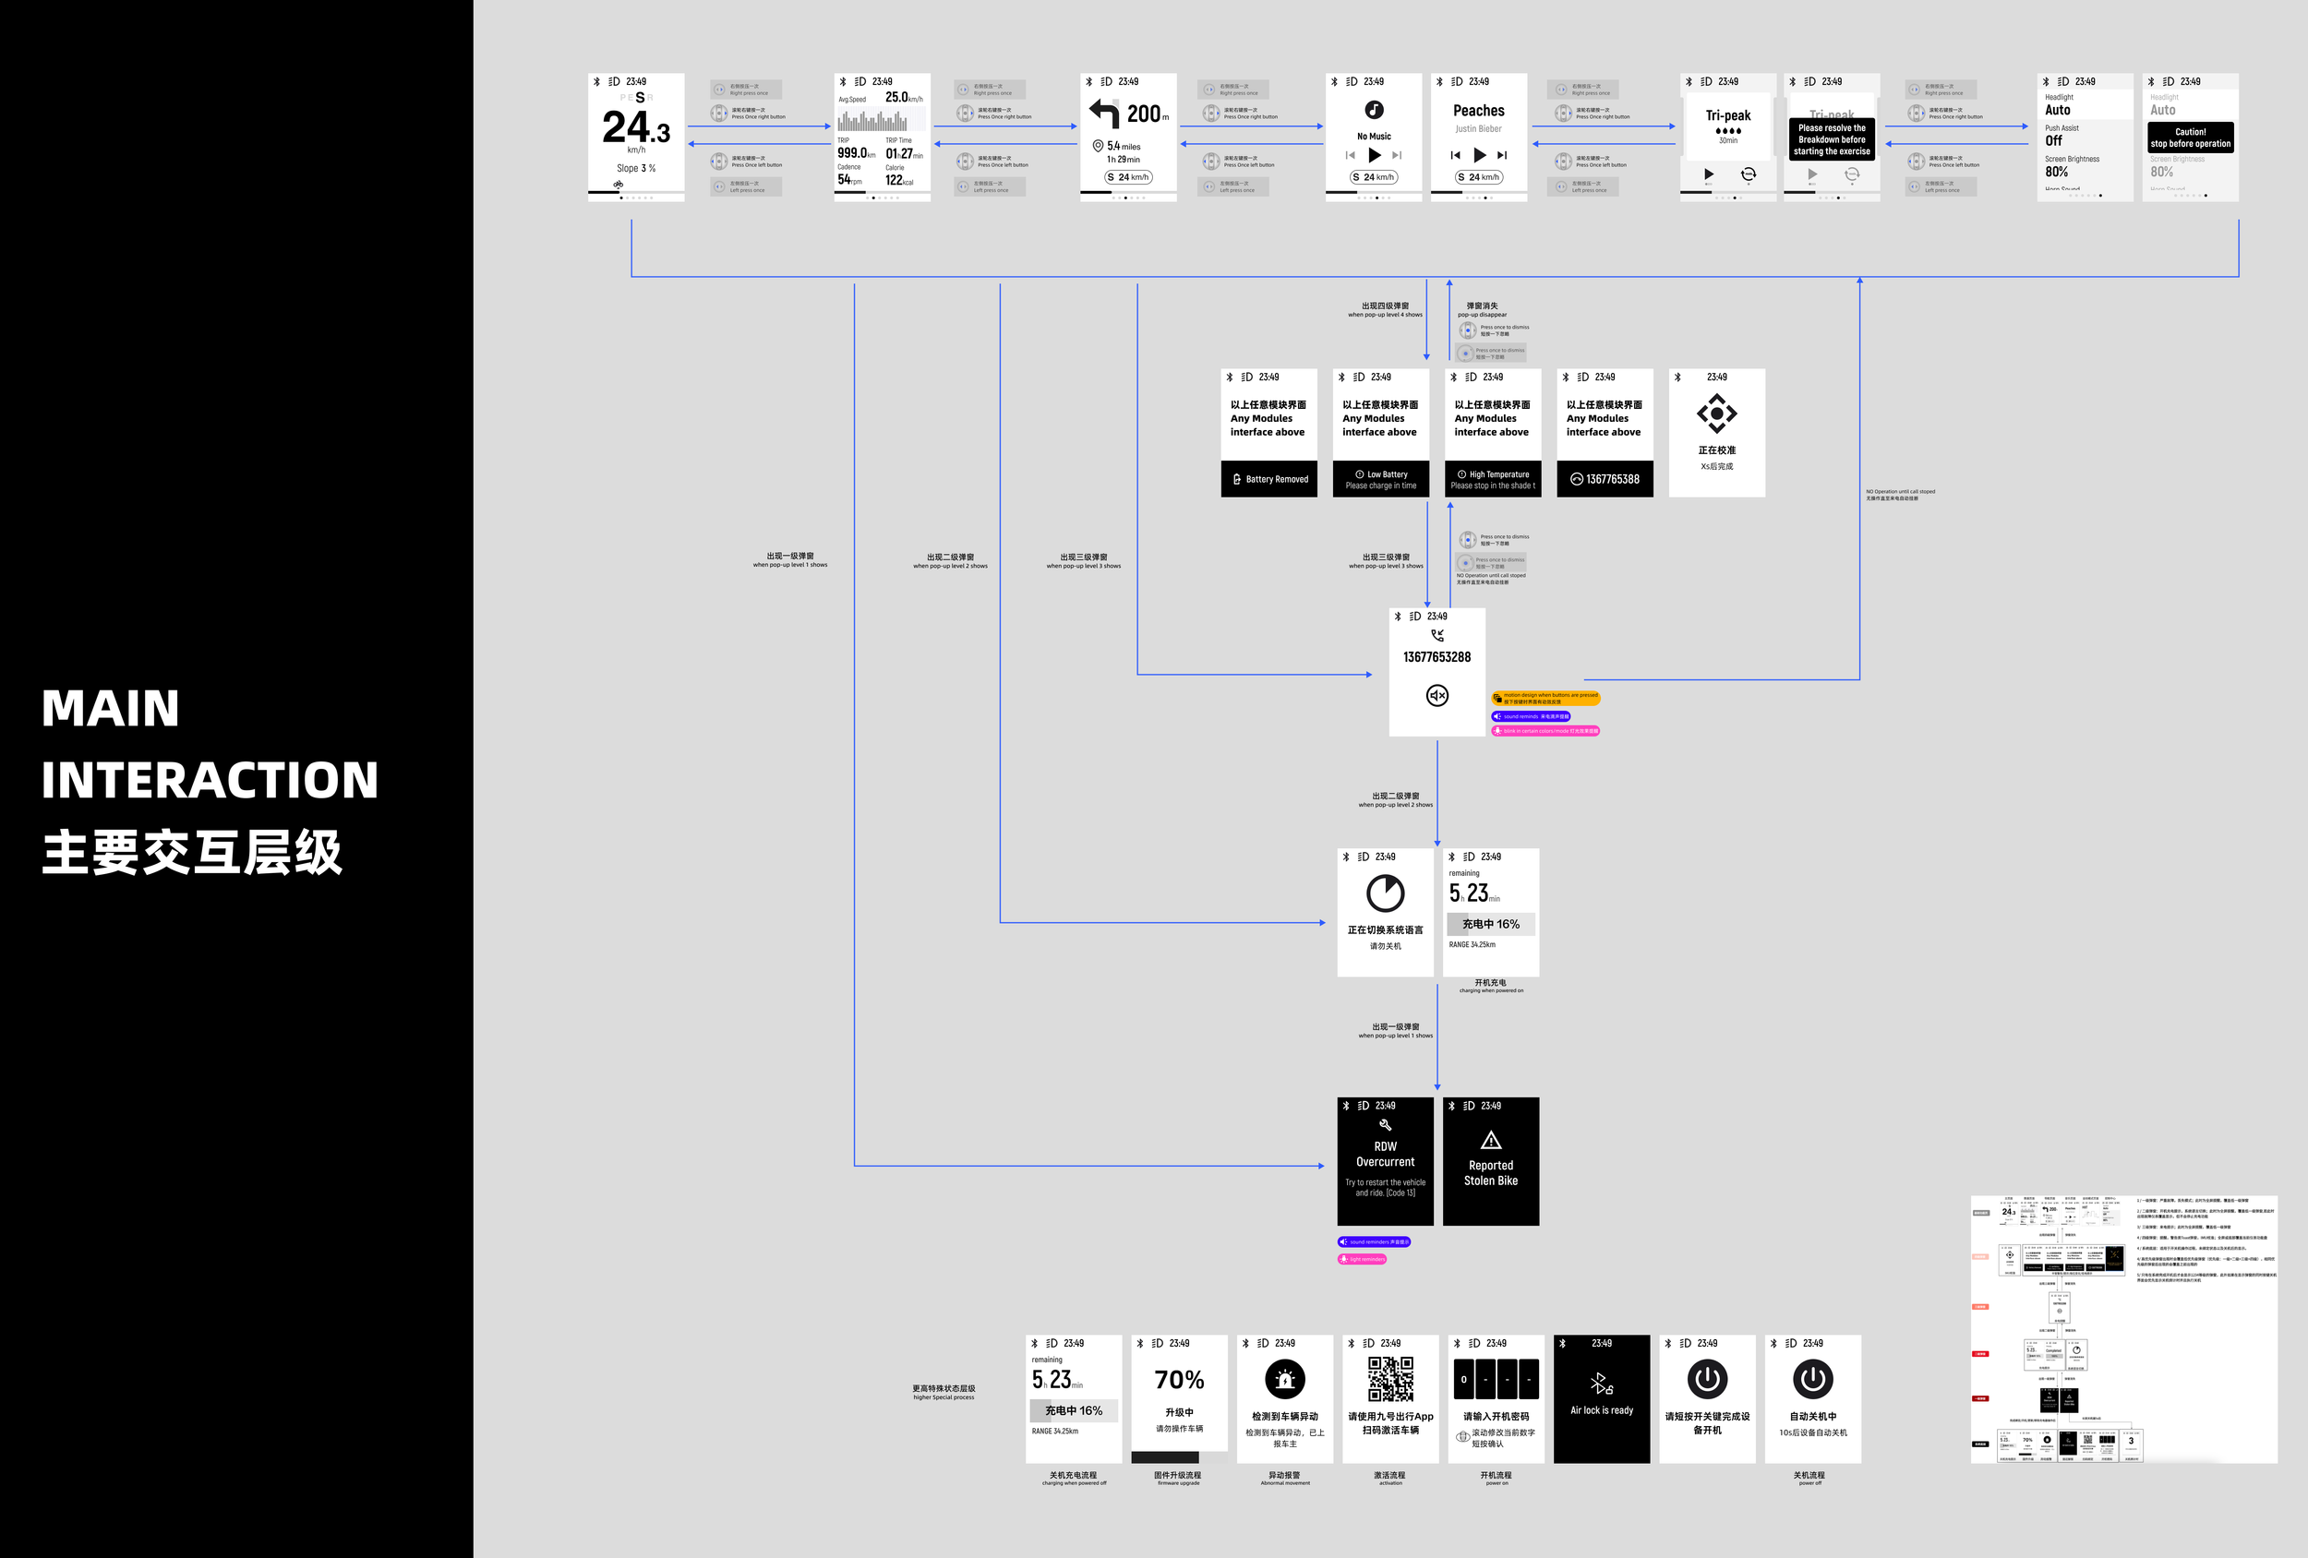Click the '关机流程' caption
Screen dimensions: 2308x1558
1809,1476
